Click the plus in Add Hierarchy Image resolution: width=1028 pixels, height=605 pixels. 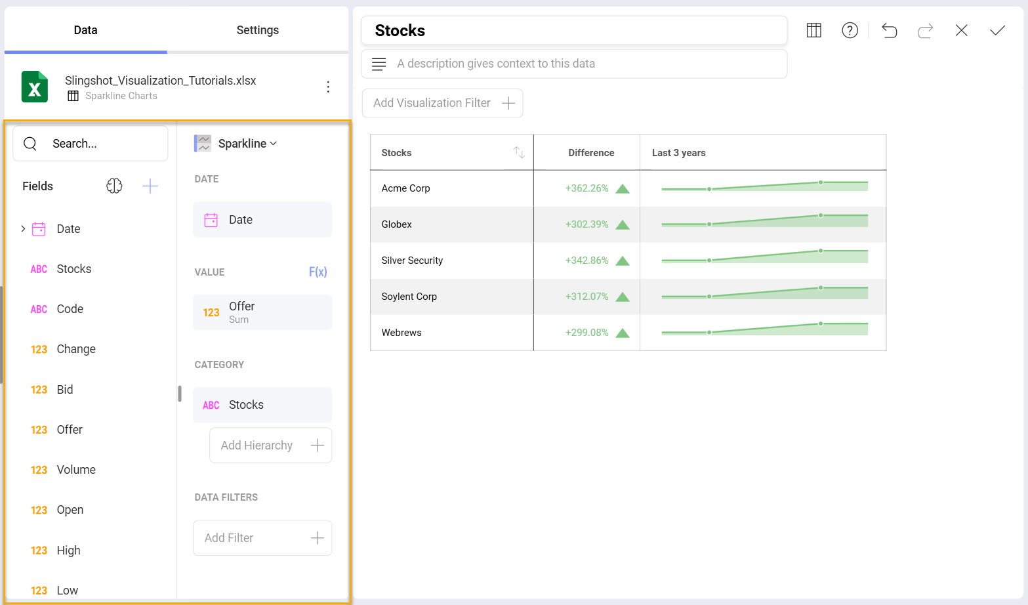point(318,446)
